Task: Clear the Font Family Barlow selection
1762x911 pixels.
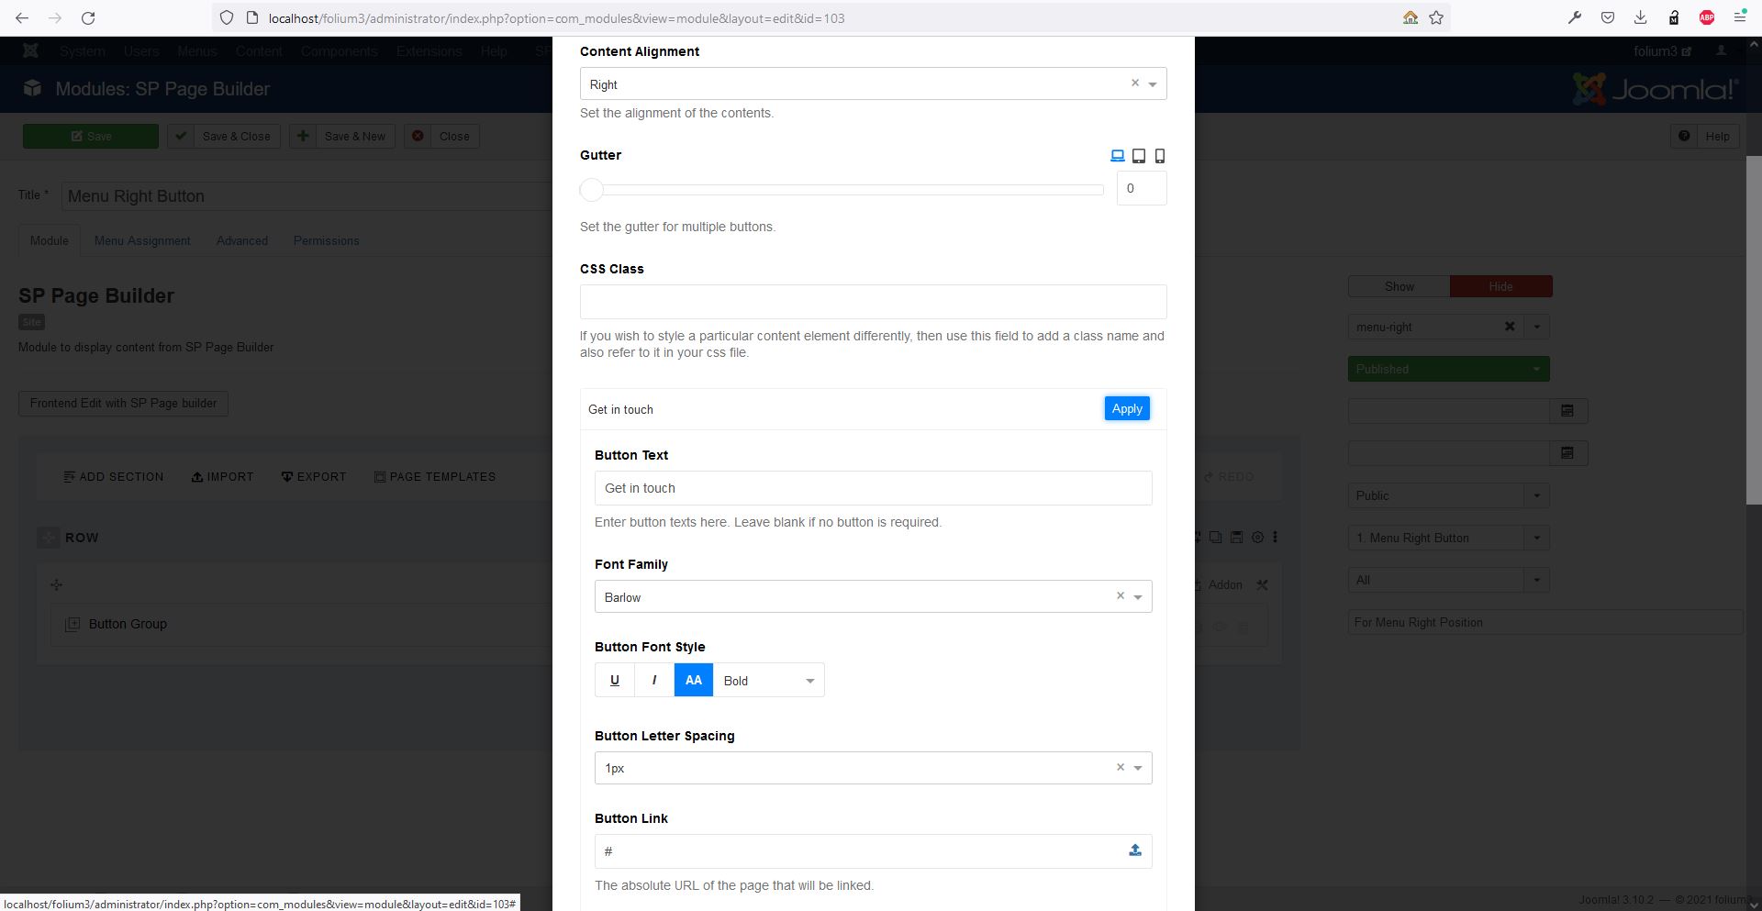Action: tap(1121, 595)
